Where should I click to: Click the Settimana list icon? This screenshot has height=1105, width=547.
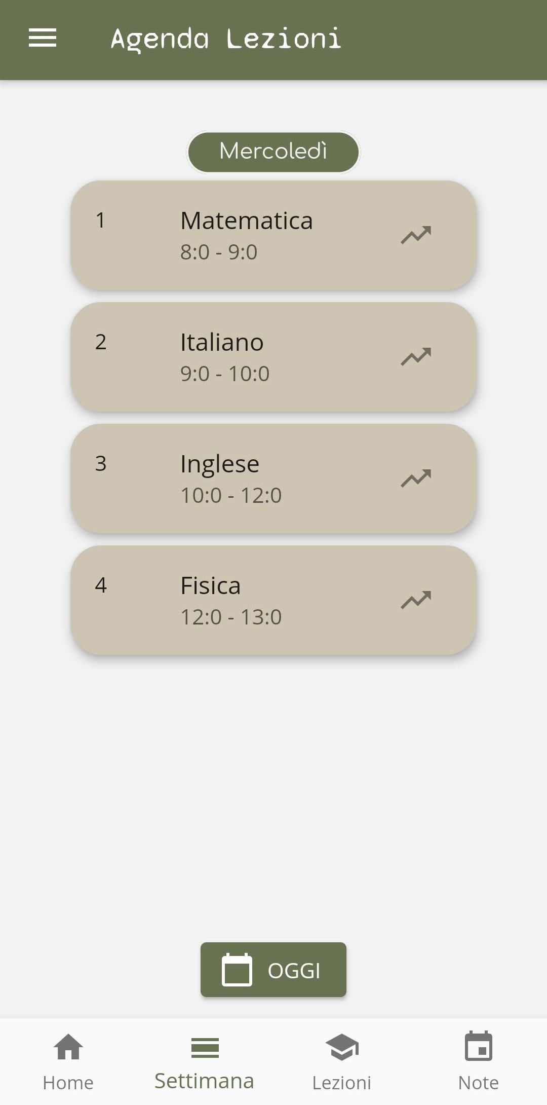pos(205,1048)
